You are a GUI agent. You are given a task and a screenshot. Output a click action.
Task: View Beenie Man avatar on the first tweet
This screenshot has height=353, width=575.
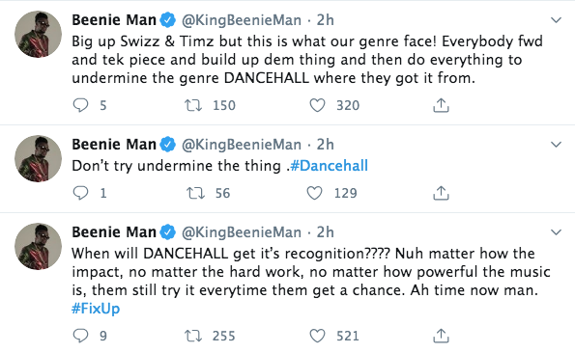(38, 34)
